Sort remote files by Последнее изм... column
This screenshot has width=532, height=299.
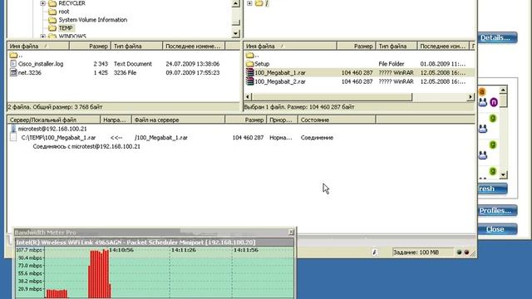[x=443, y=47]
